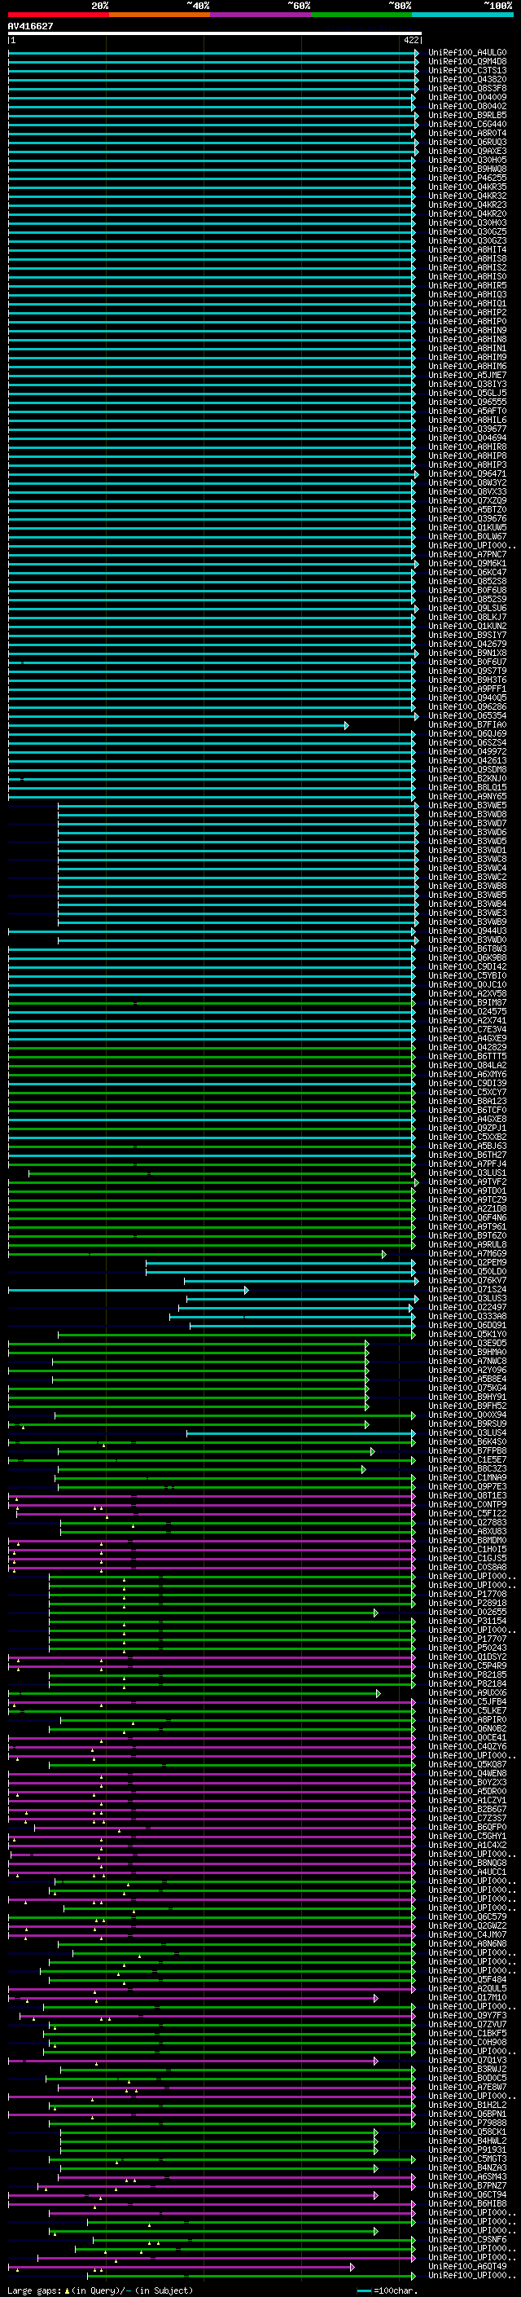Select the UniRef100_Q71S24 label
The width and height of the screenshot is (521, 2297).
pos(467,1289)
